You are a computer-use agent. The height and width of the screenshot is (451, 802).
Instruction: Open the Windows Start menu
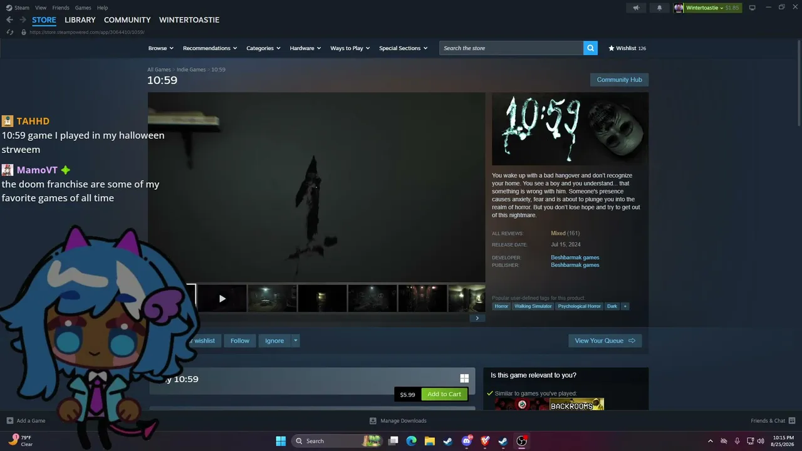point(281,441)
